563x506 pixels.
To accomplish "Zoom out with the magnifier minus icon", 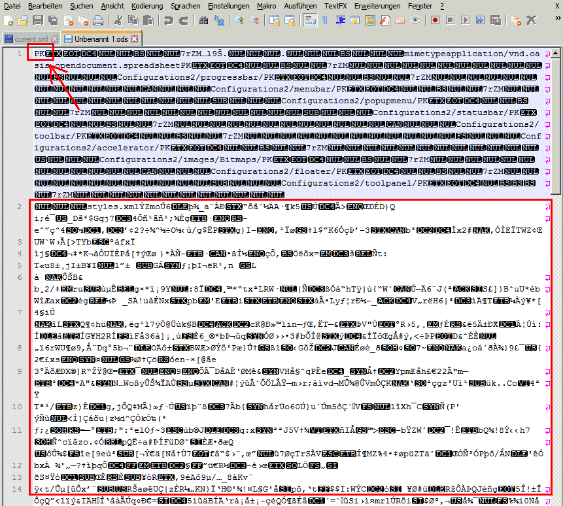I will tap(254, 20).
